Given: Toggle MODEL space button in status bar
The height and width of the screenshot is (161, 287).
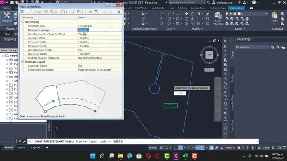Looking at the screenshot, I should click(x=153, y=148).
